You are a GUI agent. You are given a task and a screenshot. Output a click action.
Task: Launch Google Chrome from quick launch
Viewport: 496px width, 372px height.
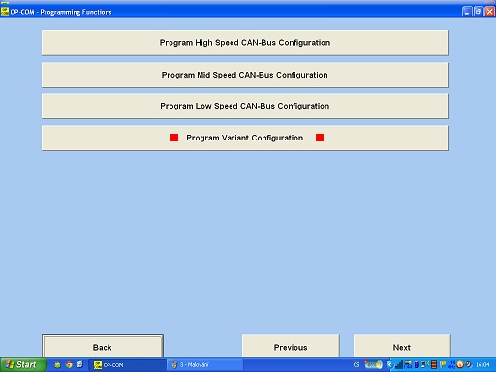coord(69,365)
